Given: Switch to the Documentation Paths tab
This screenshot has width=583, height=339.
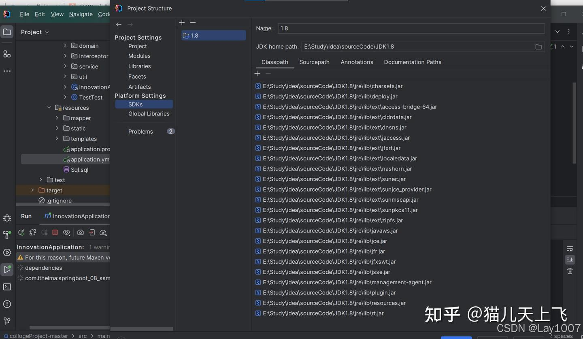Looking at the screenshot, I should [x=413, y=62].
